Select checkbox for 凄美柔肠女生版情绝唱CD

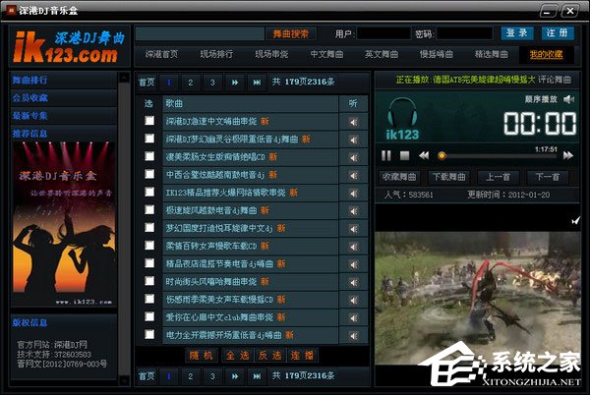coord(149,156)
